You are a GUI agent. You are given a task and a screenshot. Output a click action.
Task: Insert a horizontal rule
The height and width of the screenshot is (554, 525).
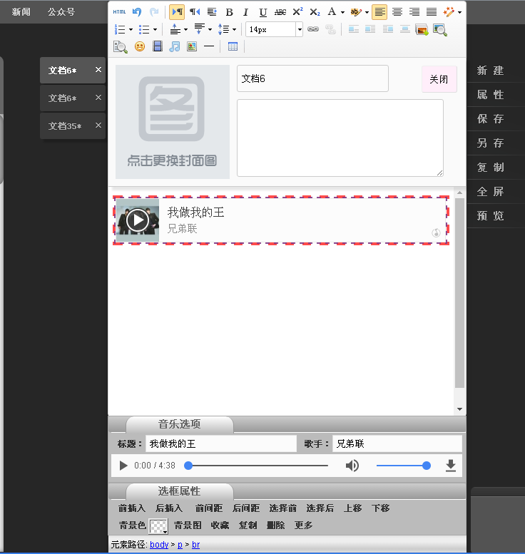tap(209, 46)
